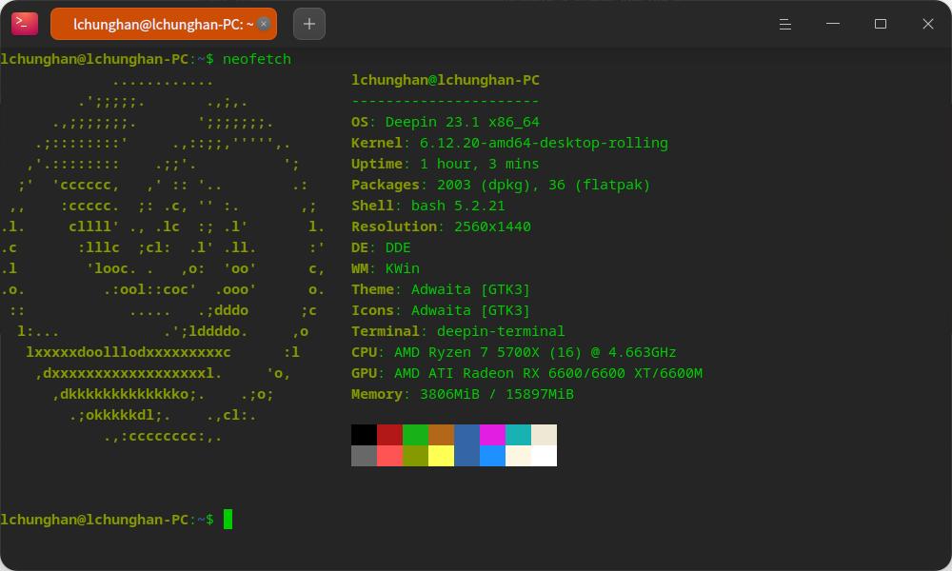This screenshot has width=952, height=571.
Task: Click the CPU: AMD Ryzen 7 5700X line
Action: tap(514, 352)
